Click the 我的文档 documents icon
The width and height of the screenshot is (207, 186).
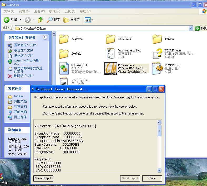tap(10, 102)
